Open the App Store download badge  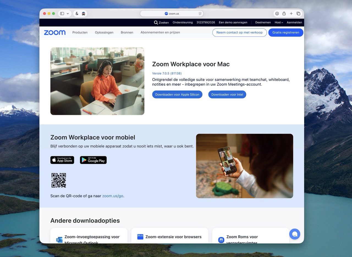click(x=62, y=160)
